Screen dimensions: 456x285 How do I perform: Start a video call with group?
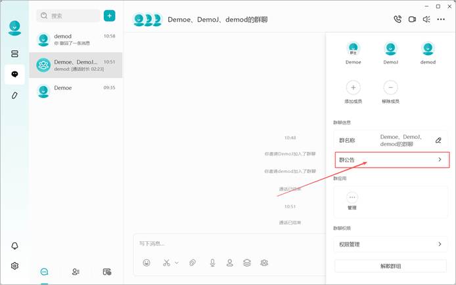(412, 20)
